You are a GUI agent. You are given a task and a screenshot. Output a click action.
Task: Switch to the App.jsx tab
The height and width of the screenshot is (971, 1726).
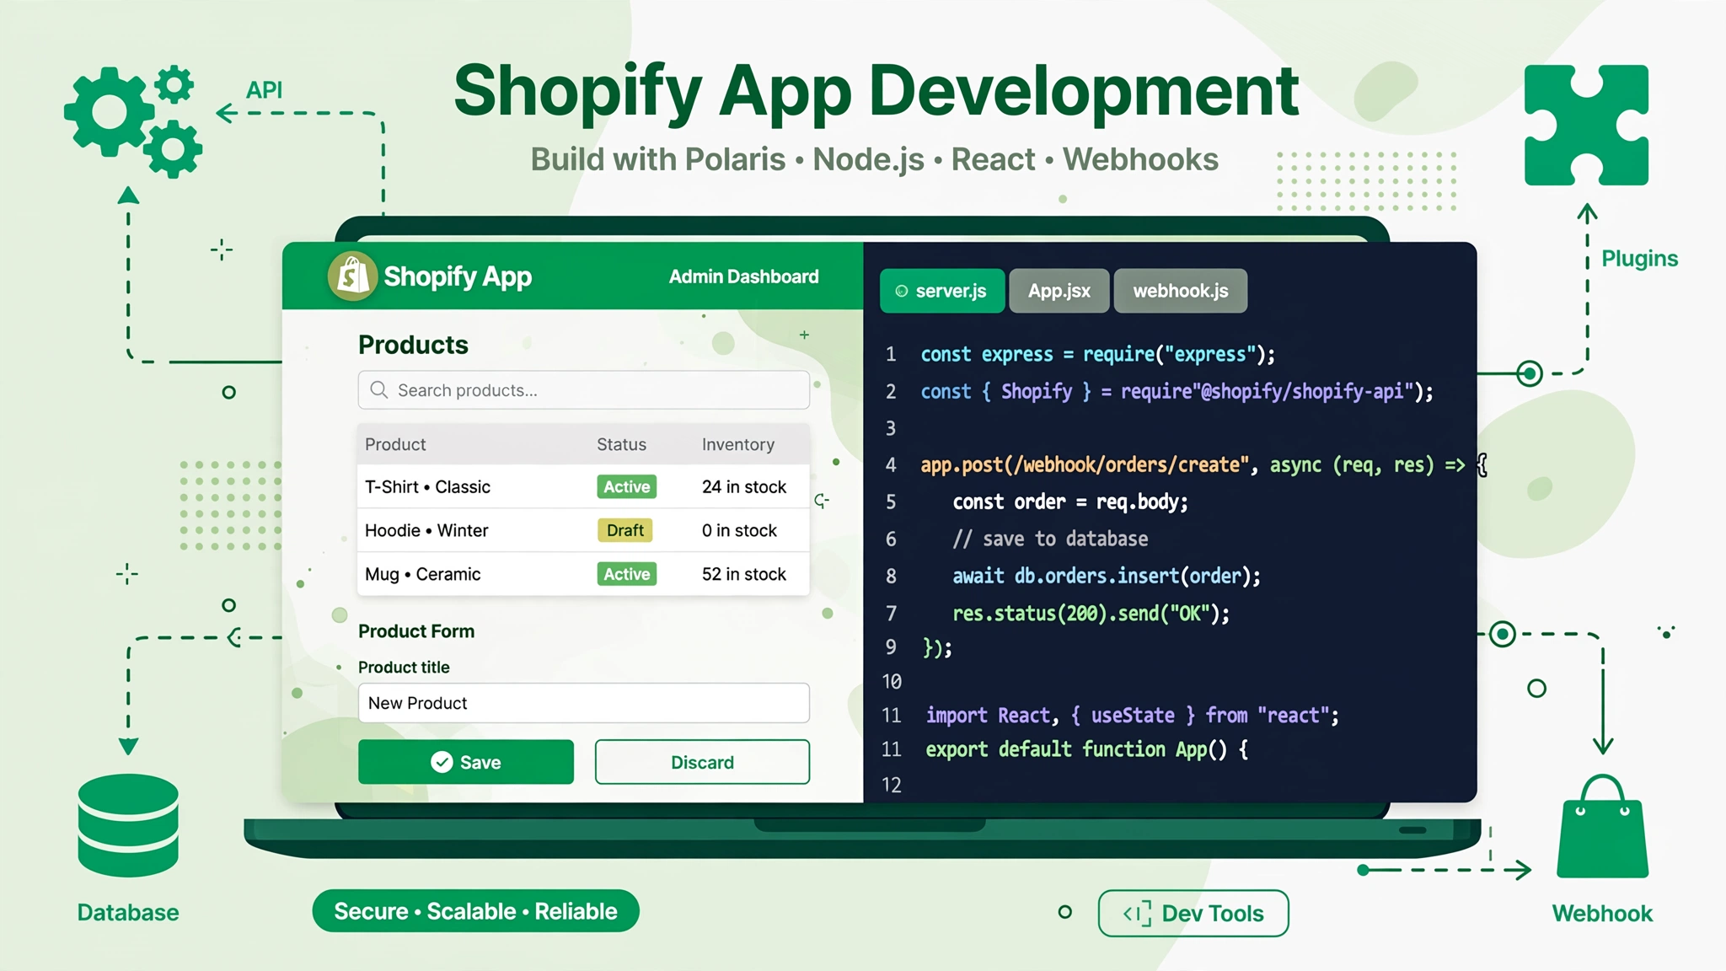click(1059, 291)
